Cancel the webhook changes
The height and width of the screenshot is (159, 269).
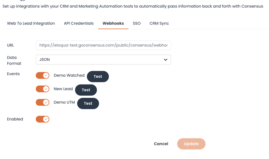[161, 144]
